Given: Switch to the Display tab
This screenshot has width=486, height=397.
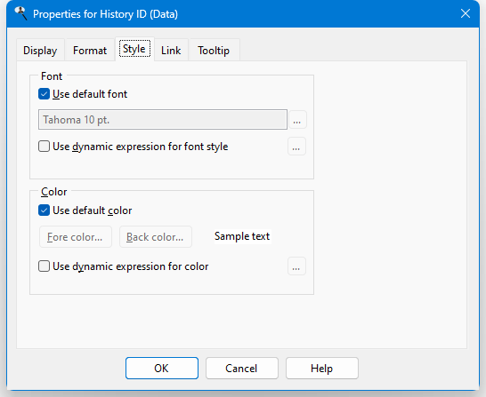Looking at the screenshot, I should (x=40, y=50).
